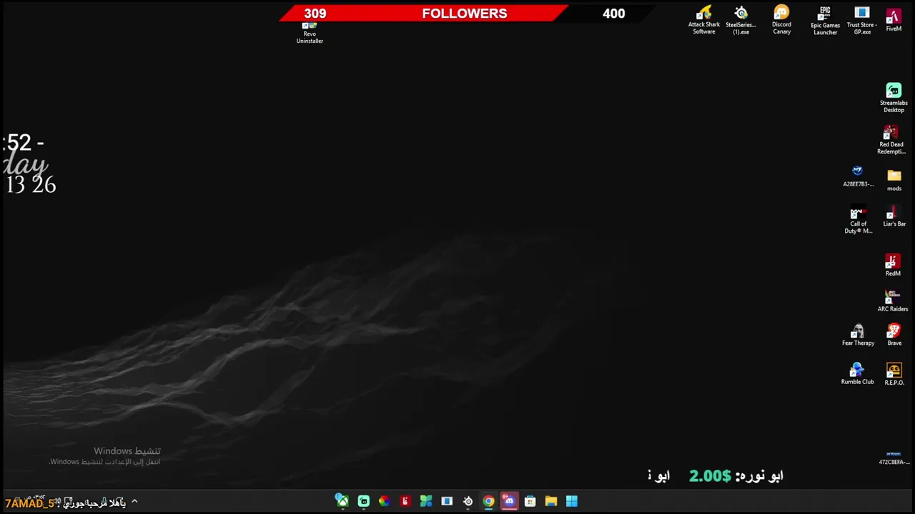Open the Xbox app from the taskbar
Screen dimensions: 915x514
tap(342, 501)
